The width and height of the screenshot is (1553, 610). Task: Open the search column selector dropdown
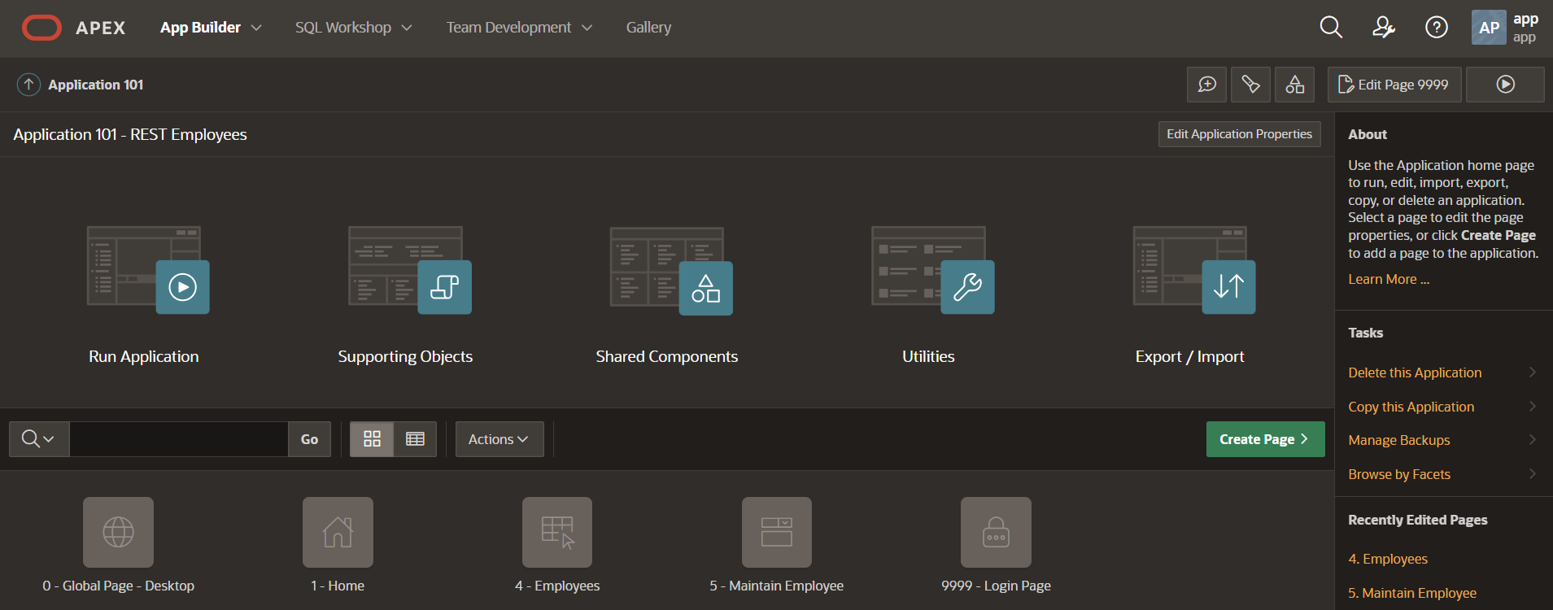[39, 439]
